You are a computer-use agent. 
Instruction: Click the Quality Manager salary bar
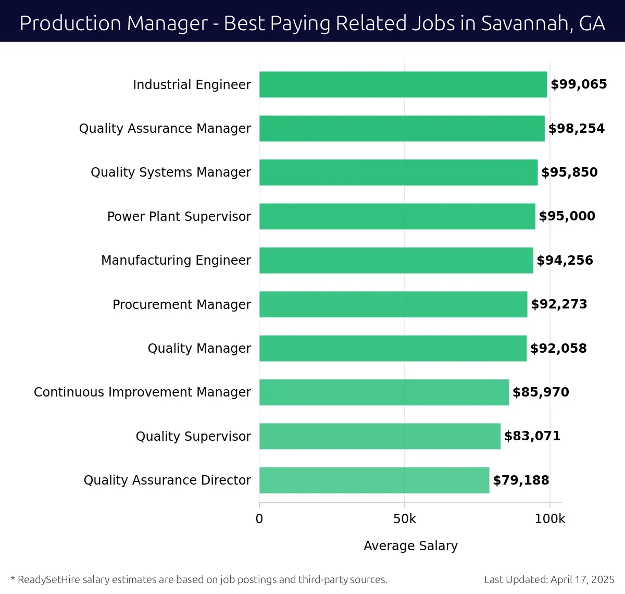[x=393, y=348]
